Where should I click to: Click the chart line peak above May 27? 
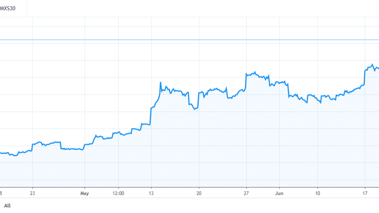(254, 72)
